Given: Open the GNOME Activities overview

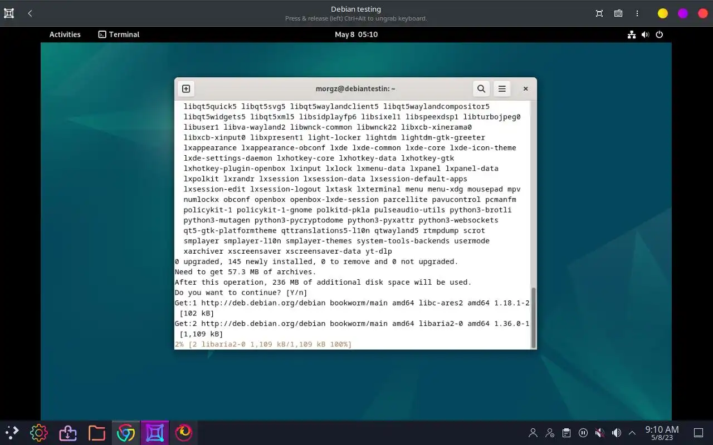Looking at the screenshot, I should tap(65, 34).
